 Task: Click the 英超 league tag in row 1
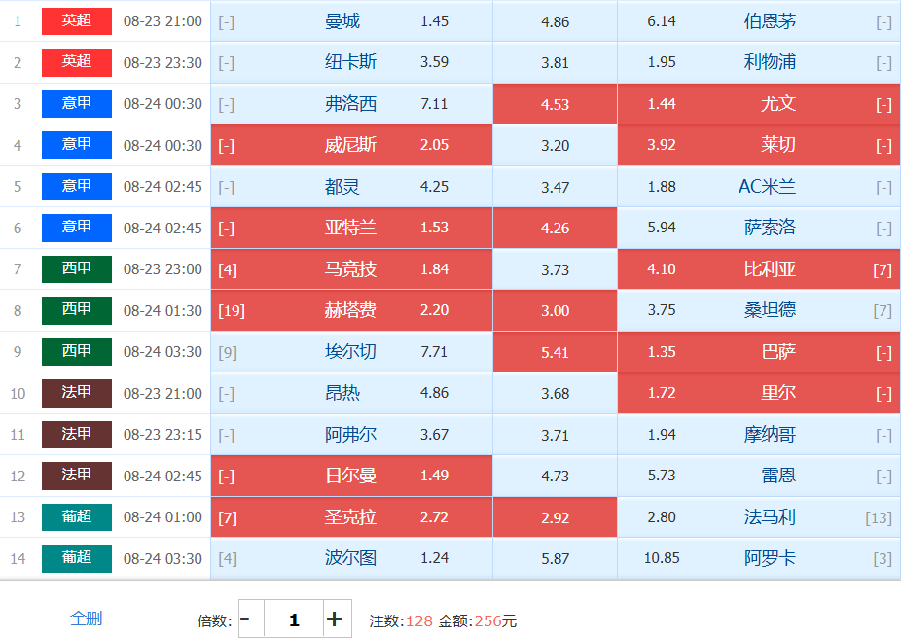tap(77, 21)
